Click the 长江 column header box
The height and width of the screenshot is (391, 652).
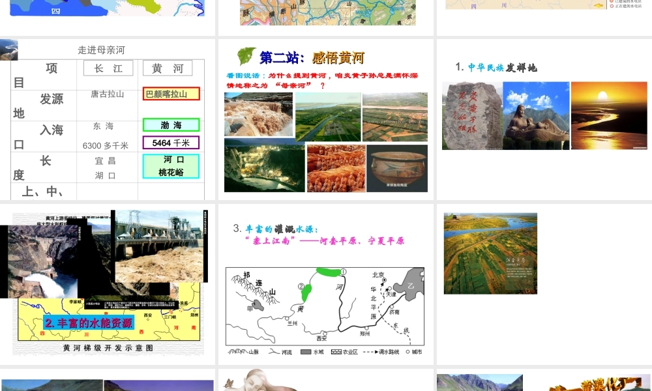(x=108, y=68)
